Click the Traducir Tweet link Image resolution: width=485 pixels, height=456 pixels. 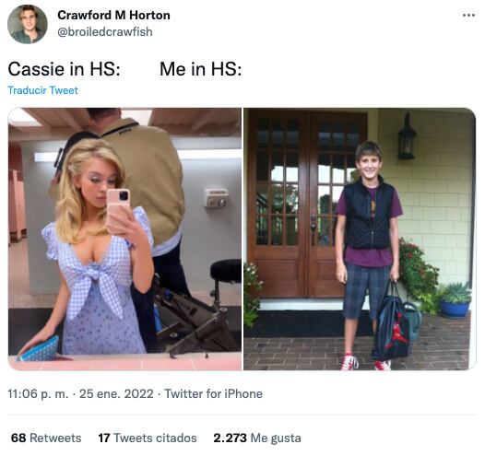42,90
